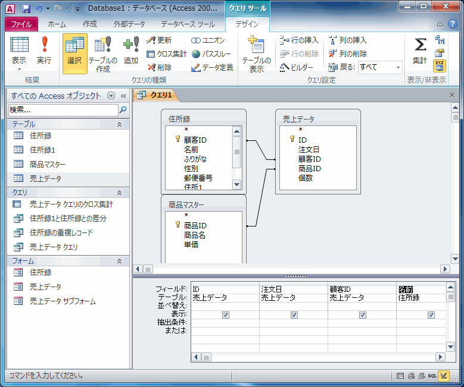Switch to PivotTable view in status bar
464x387 pixels.
[x=411, y=376]
